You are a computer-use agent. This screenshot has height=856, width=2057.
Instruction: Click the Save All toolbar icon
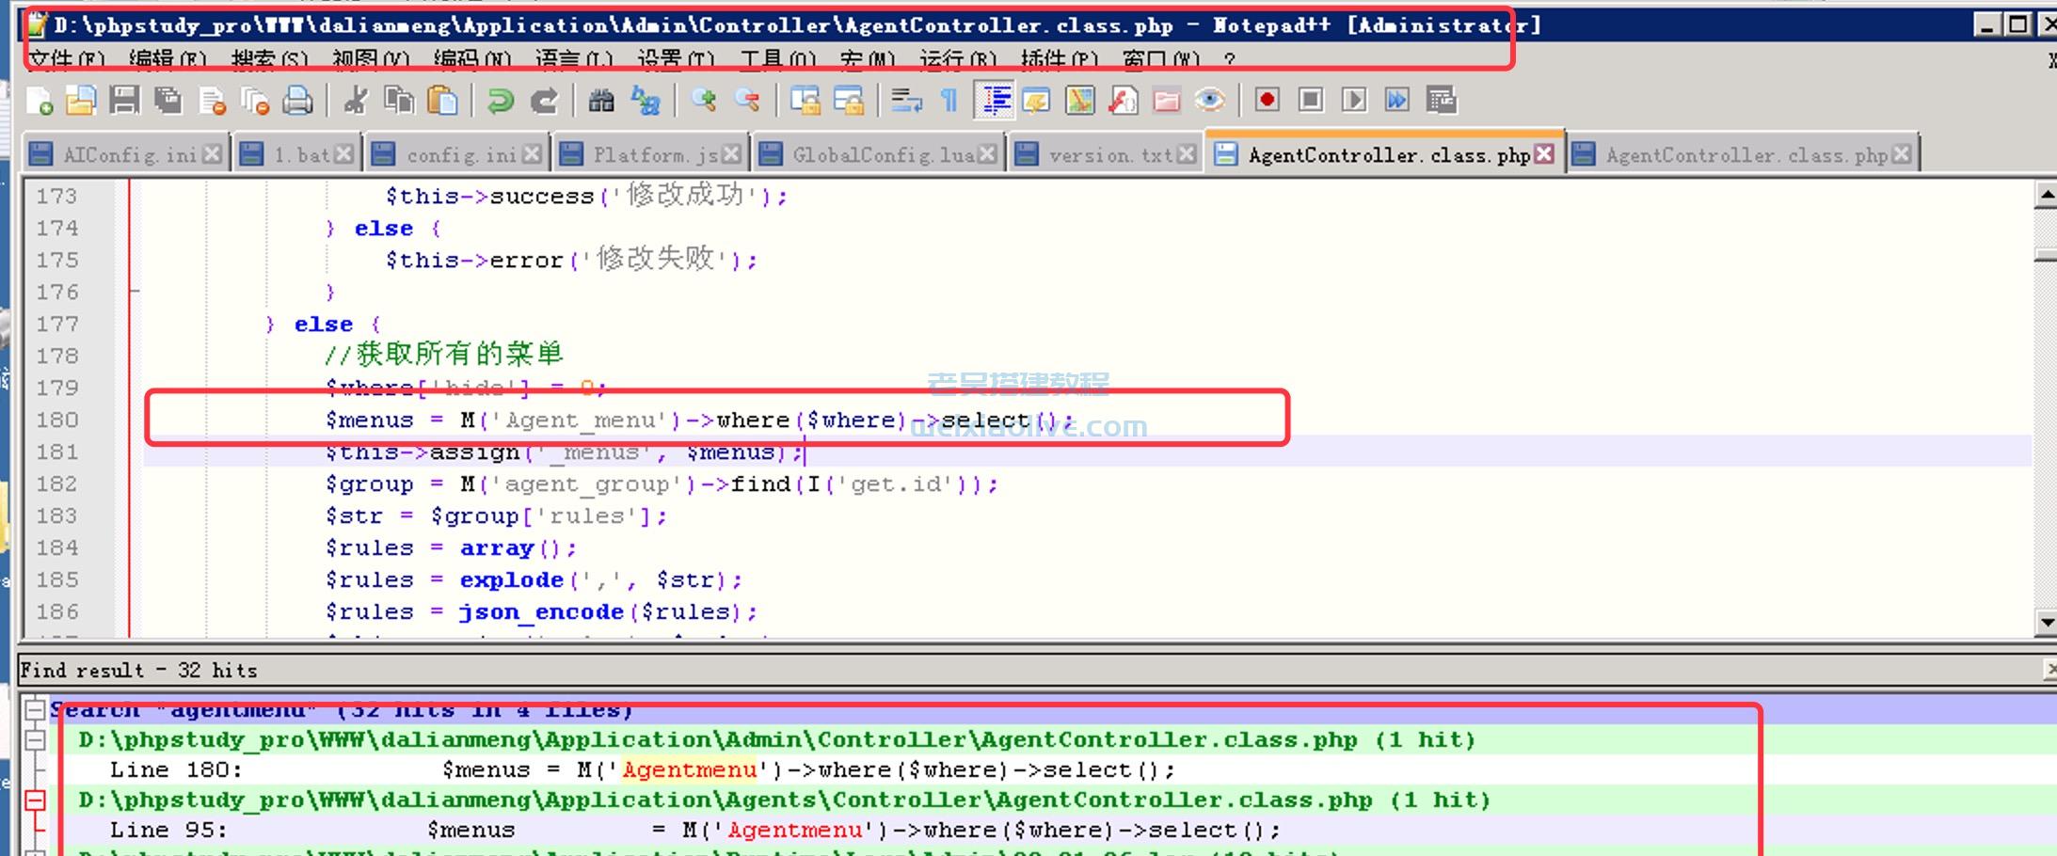pyautogui.click(x=168, y=100)
